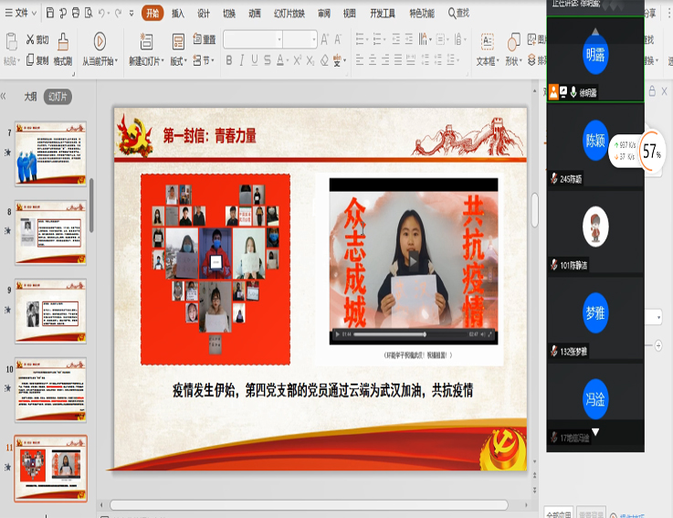Open the Shapes (形状) tool
The image size is (673, 518).
512,41
